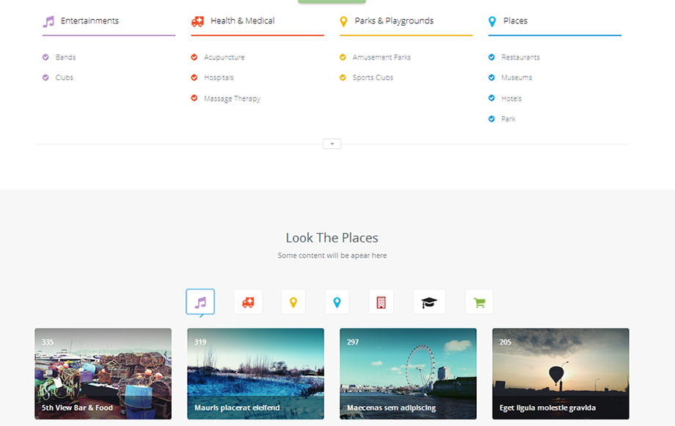Toggle the checkmark next to Bands

coord(45,57)
